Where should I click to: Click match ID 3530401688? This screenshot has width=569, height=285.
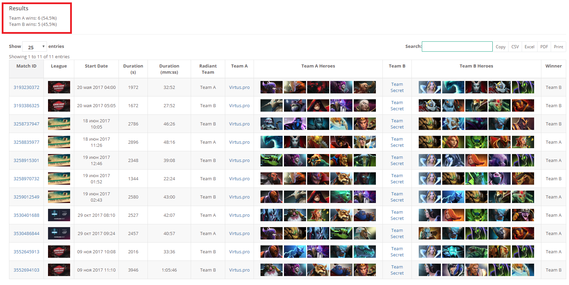click(26, 215)
